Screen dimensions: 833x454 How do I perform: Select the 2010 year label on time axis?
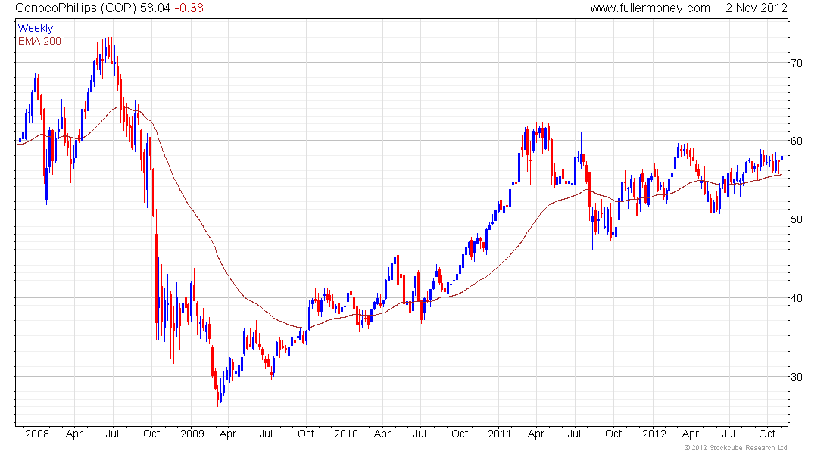coord(346,434)
